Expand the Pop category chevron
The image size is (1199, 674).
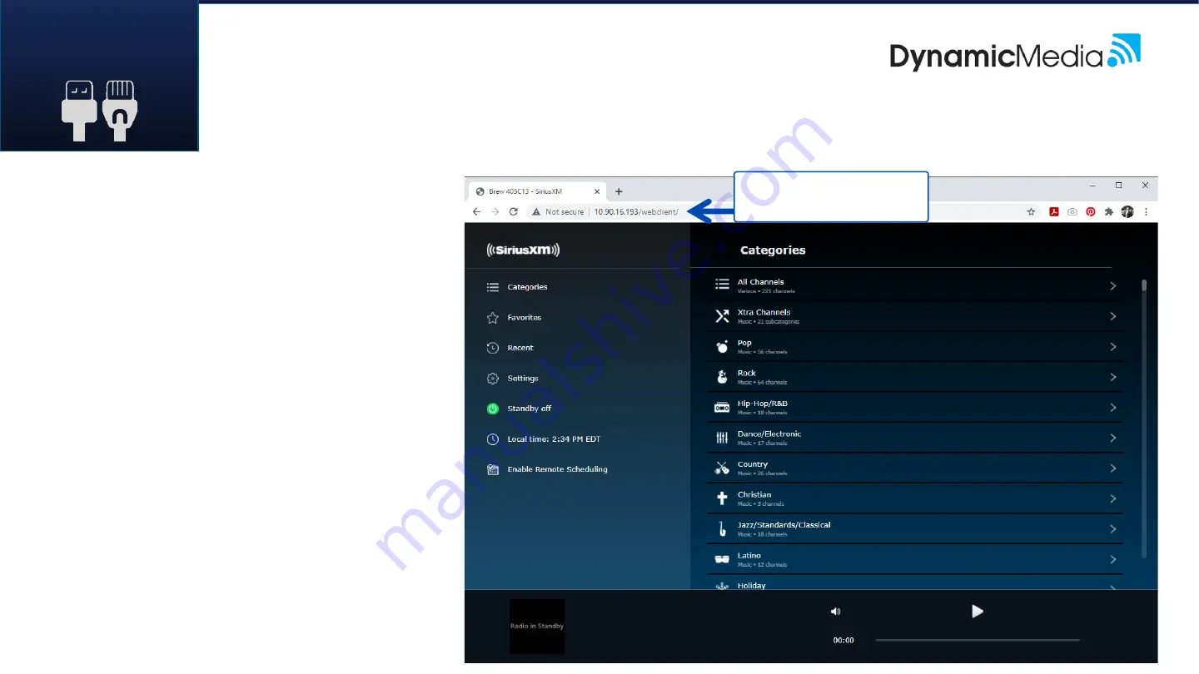[1113, 347]
